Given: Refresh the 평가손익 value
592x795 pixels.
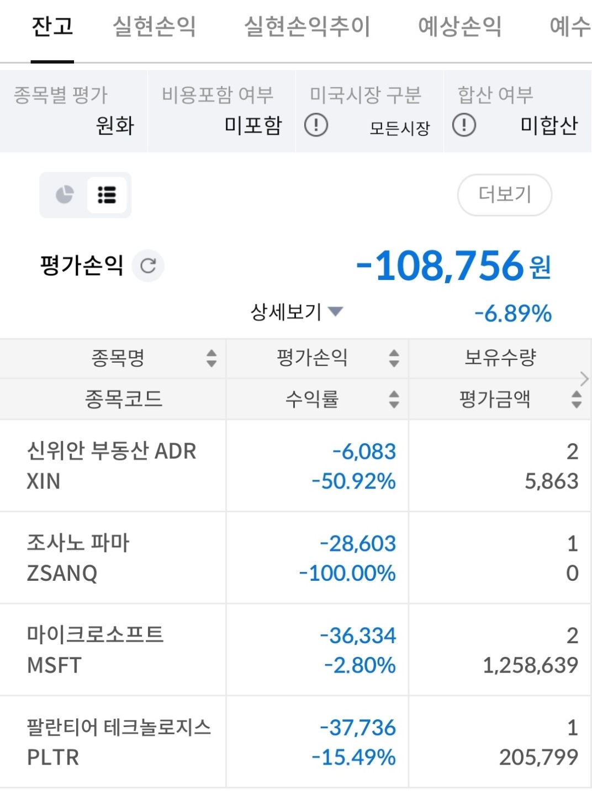Looking at the screenshot, I should click(x=148, y=266).
